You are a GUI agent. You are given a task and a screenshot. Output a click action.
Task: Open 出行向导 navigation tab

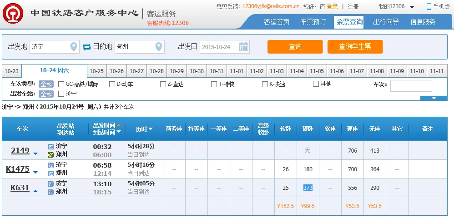[386, 22]
